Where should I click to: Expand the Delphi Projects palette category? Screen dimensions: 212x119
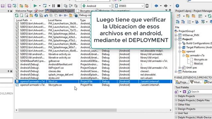coord(176,96)
